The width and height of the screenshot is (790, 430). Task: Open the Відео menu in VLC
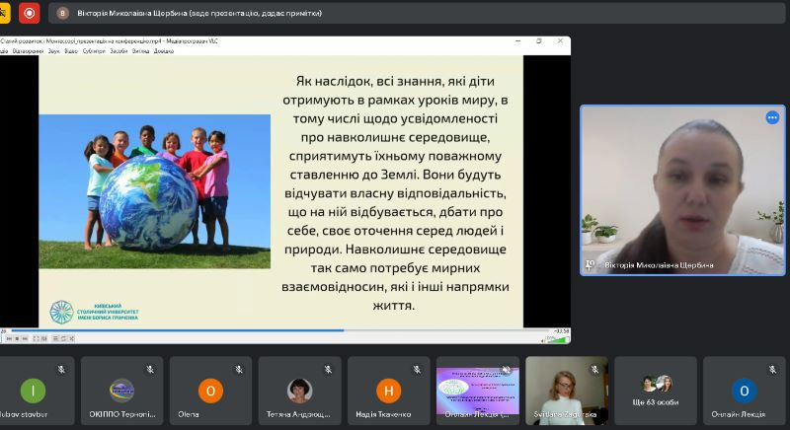[x=71, y=51]
